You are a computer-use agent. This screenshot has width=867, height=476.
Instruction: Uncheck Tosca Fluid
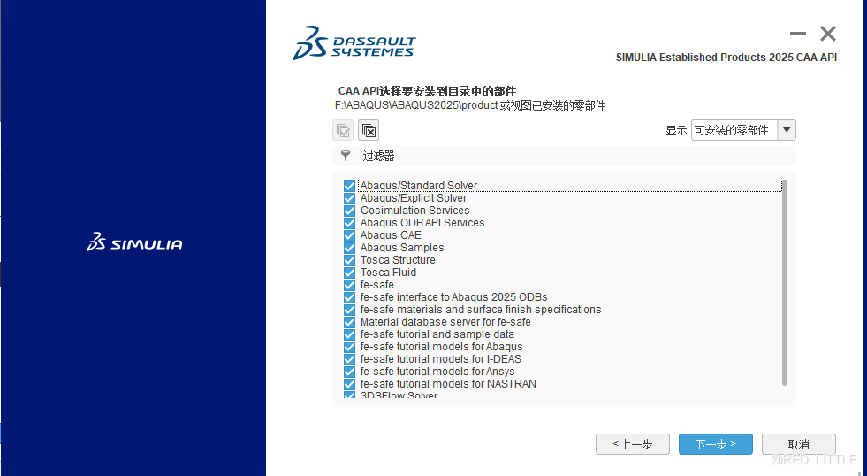(349, 273)
